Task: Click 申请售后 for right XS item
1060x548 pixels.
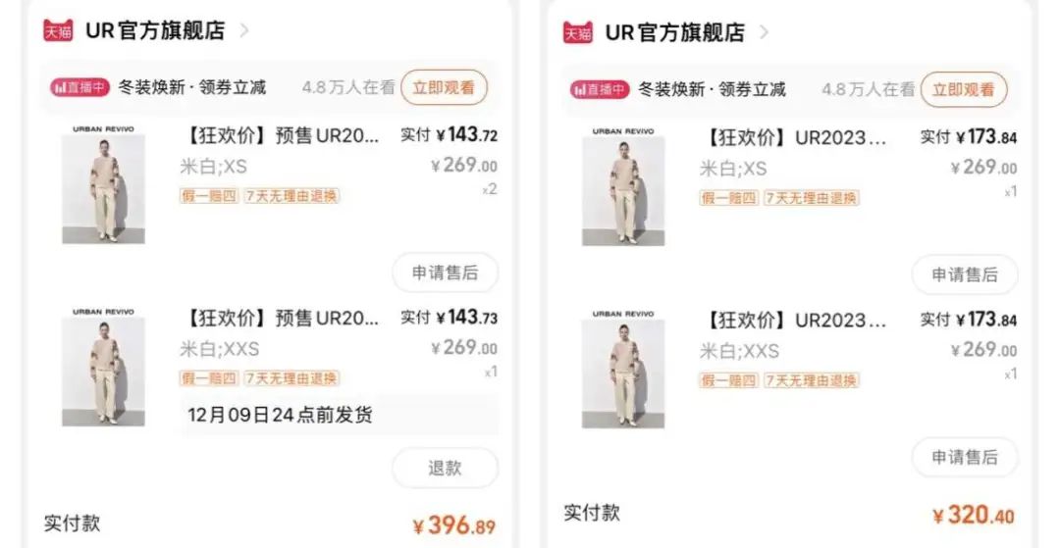Action: (x=965, y=274)
